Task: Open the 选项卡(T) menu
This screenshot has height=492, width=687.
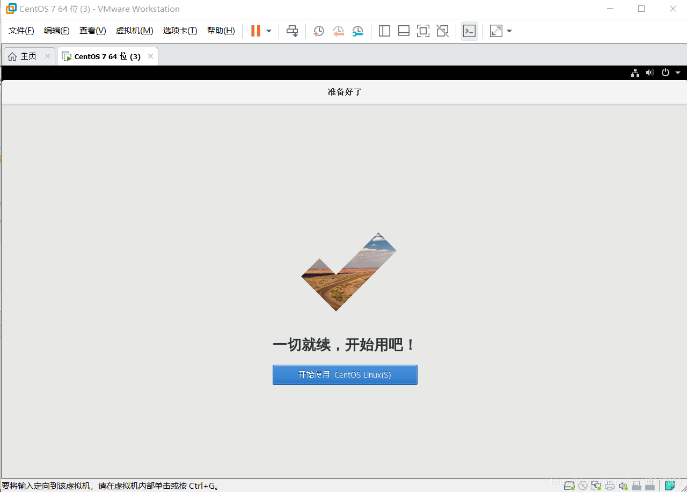Action: click(x=180, y=31)
